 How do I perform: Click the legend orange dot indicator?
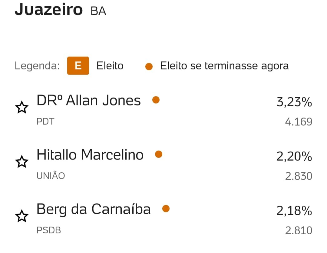click(x=149, y=66)
